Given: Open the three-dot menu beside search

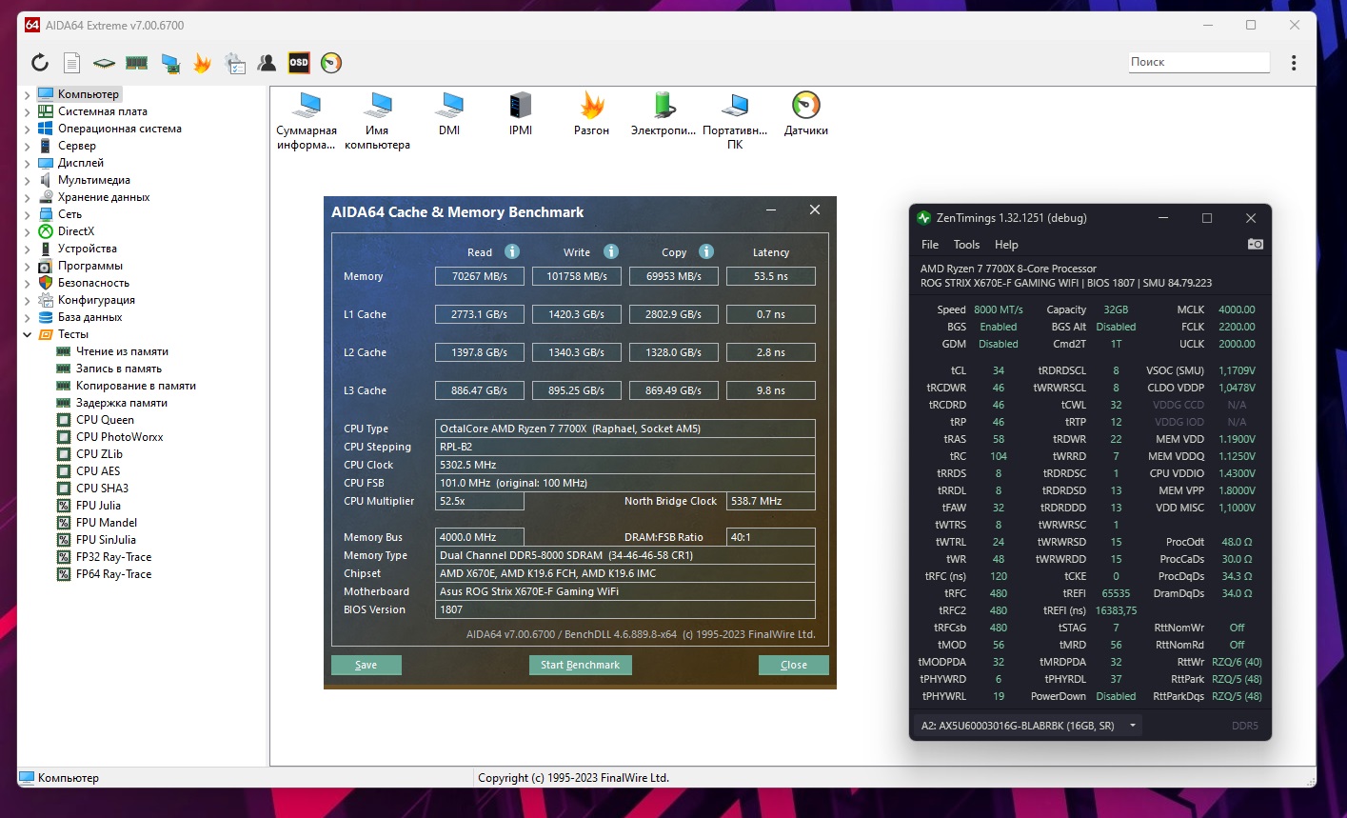Looking at the screenshot, I should click(1294, 63).
